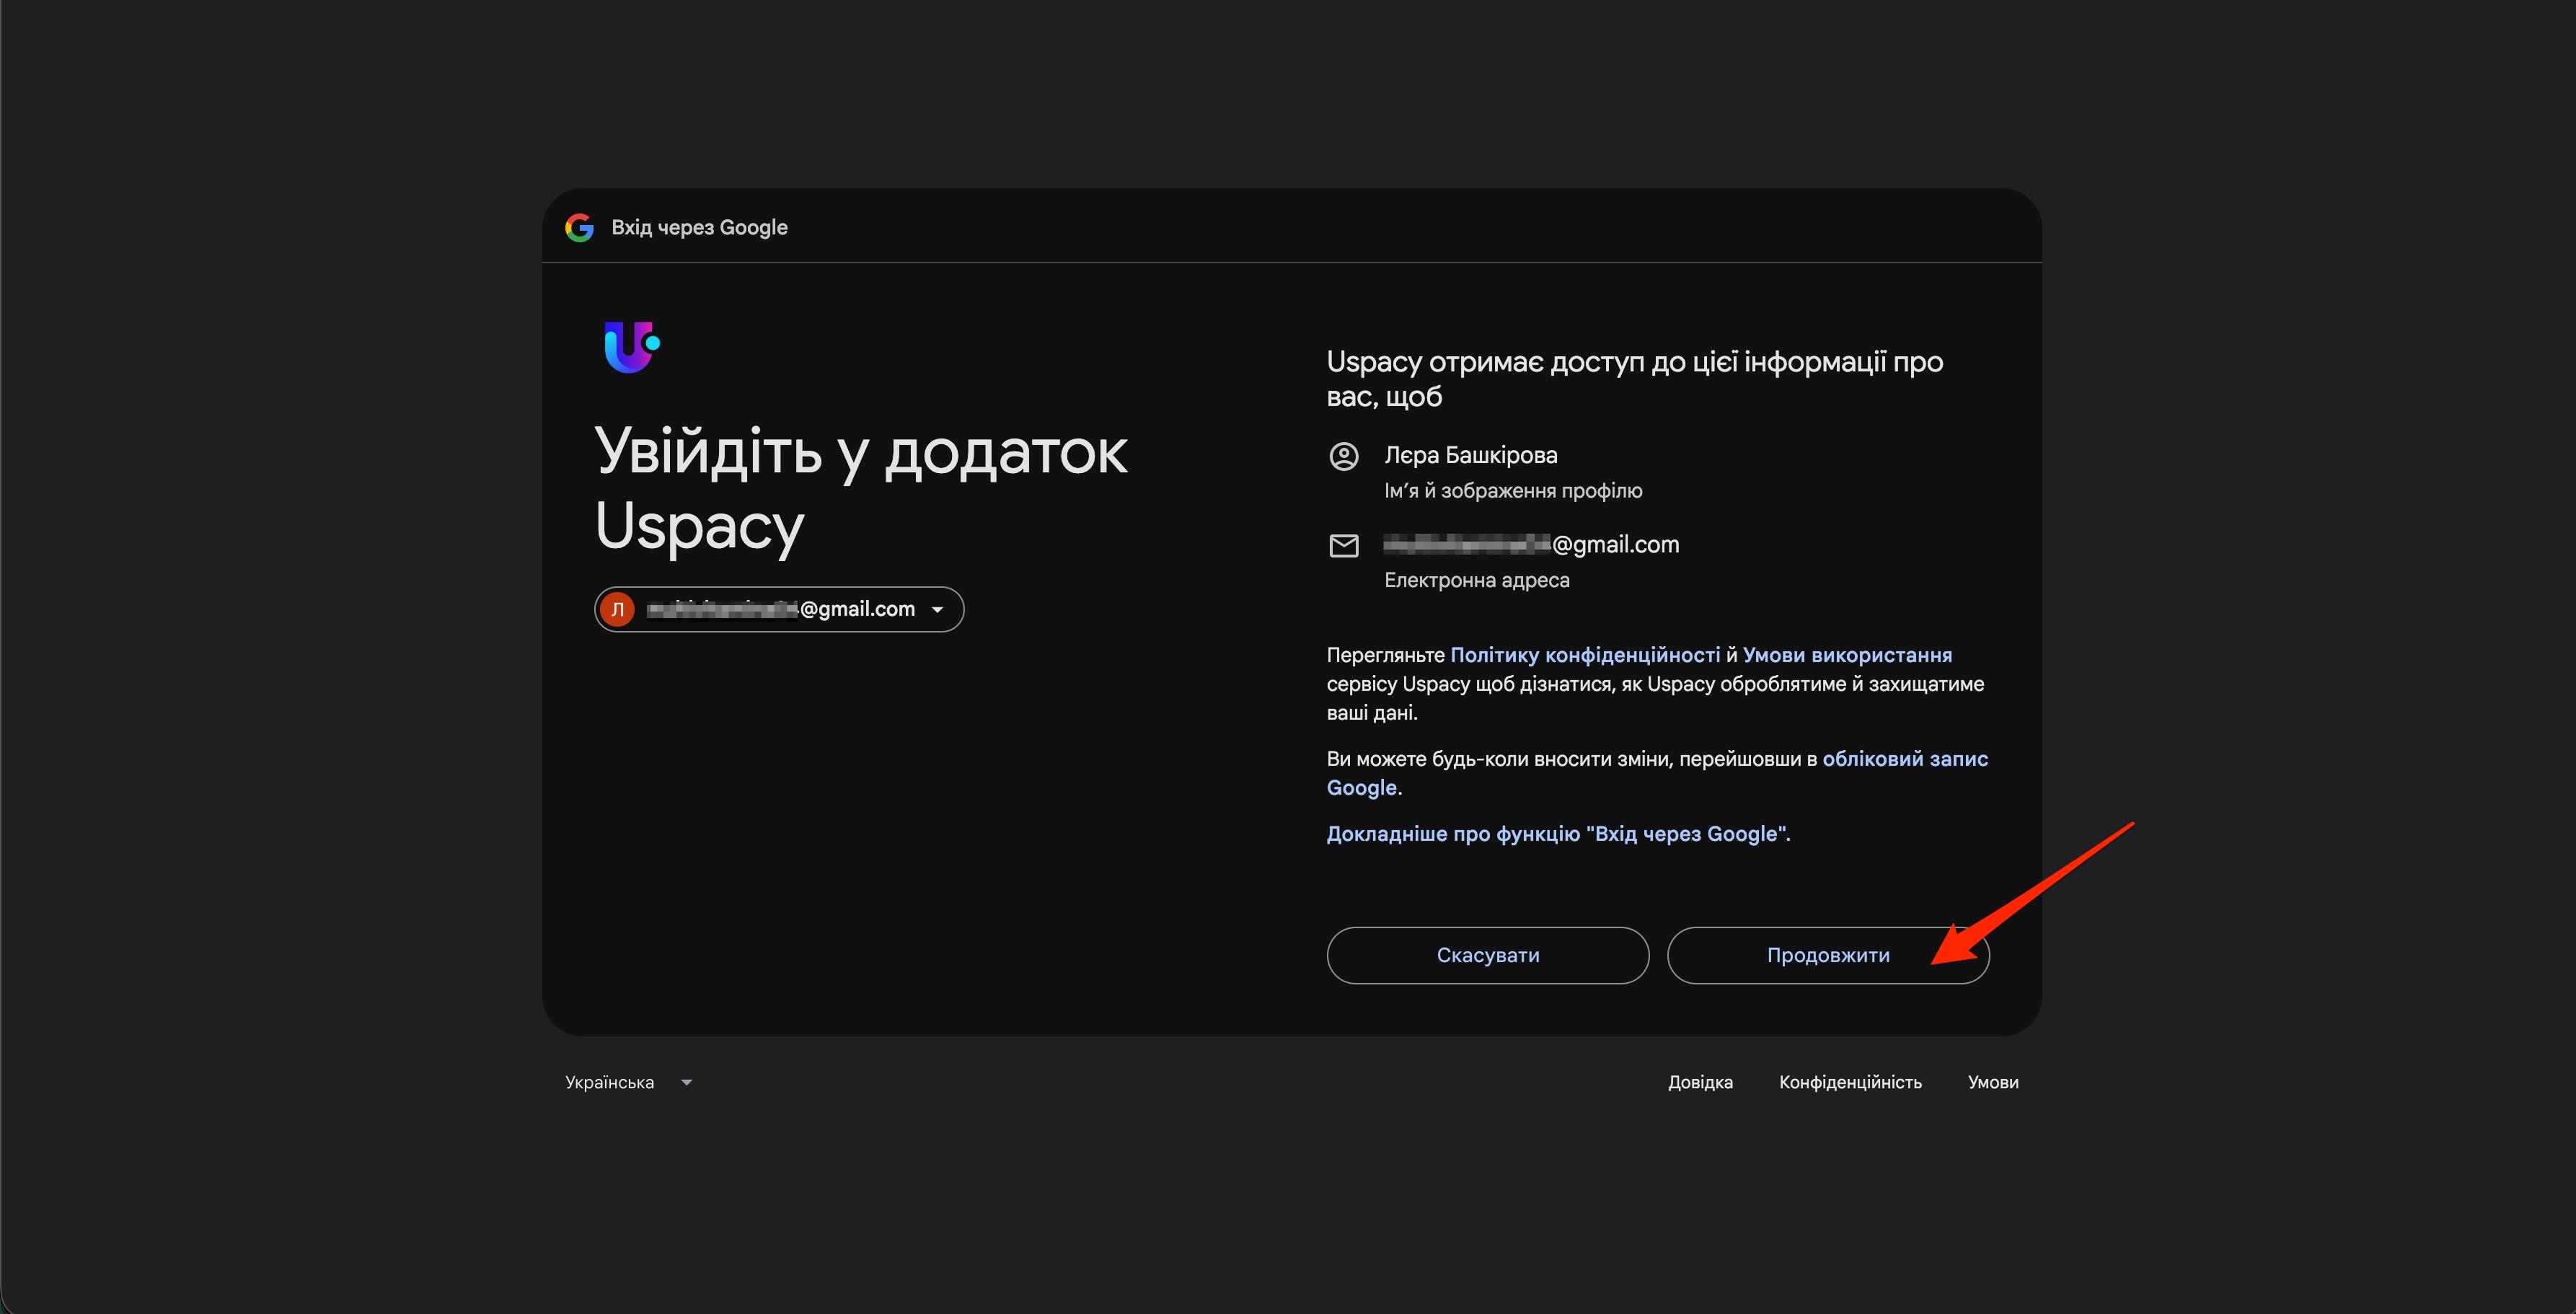Viewport: 2576px width, 1314px height.
Task: Click the Скасувати button
Action: coord(1488,955)
